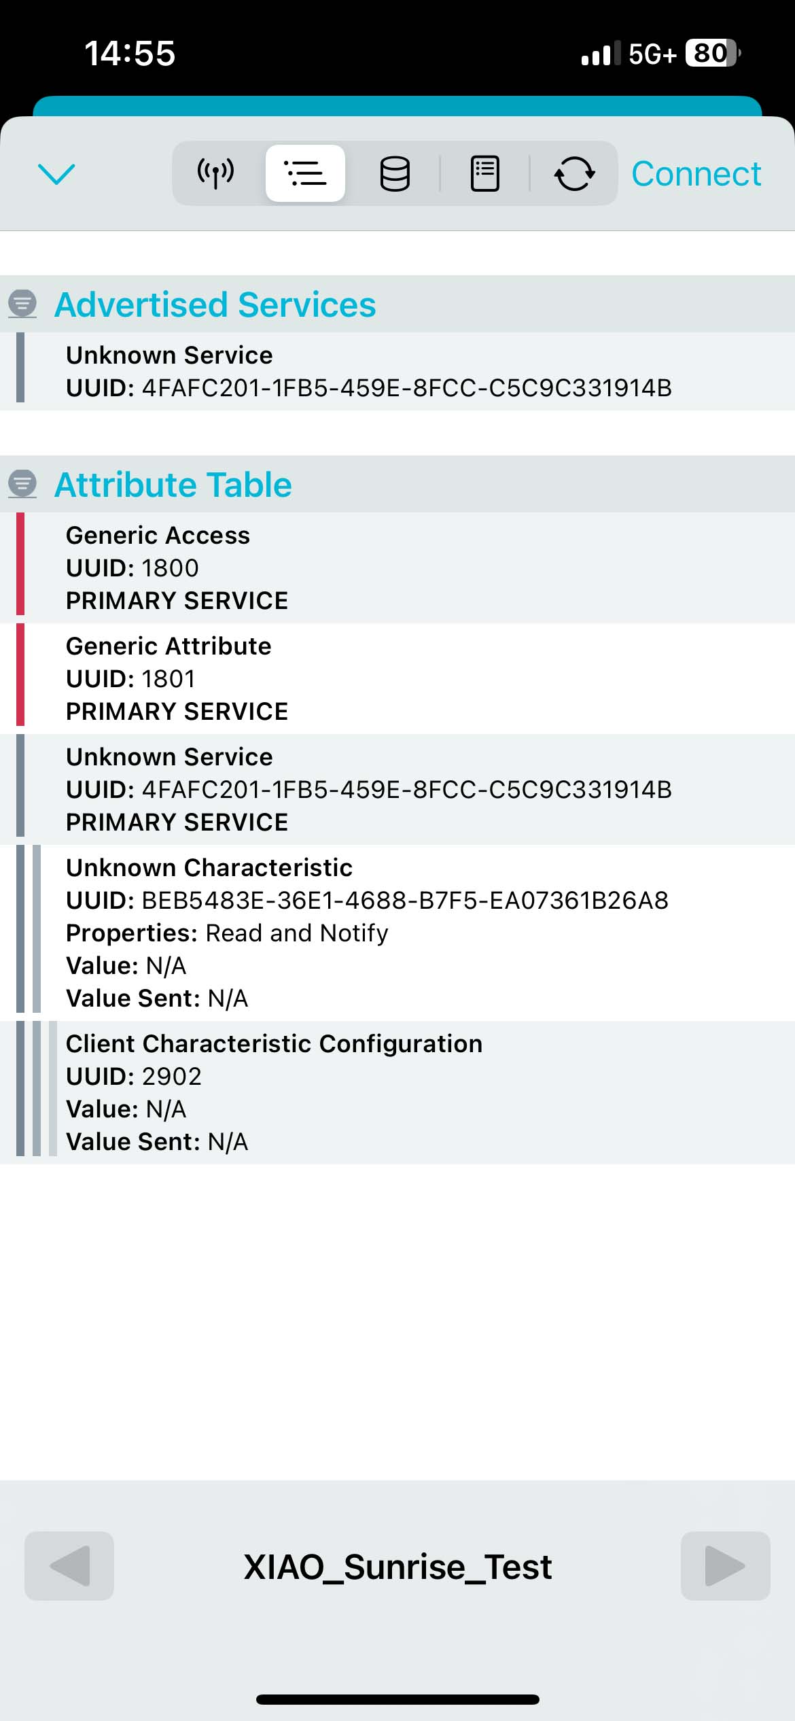Screen dimensions: 795x1721
Task: Tap the XIAO_Sunrise_Test device name
Action: [x=397, y=1567]
